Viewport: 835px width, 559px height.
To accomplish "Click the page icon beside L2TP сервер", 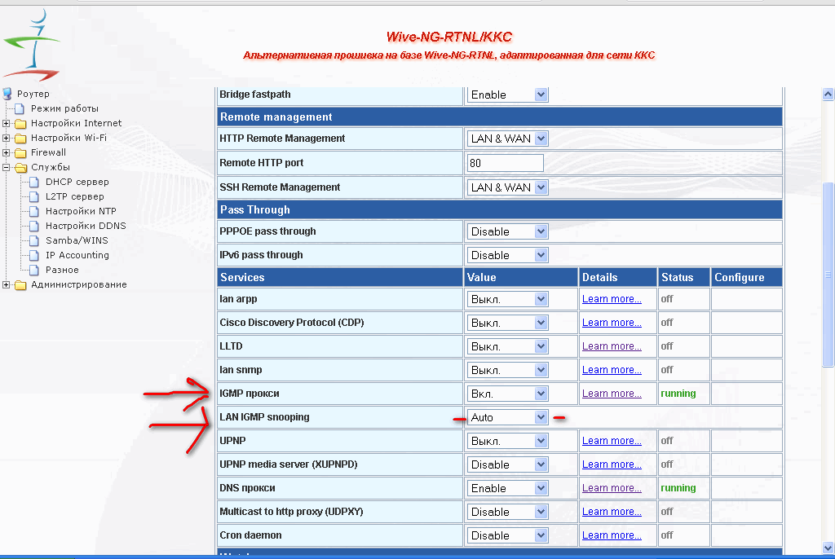I will point(34,197).
